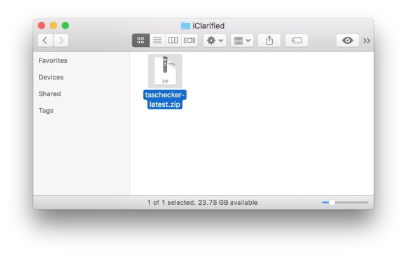
Task: Select the ZIP archive file icon
Action: point(165,71)
